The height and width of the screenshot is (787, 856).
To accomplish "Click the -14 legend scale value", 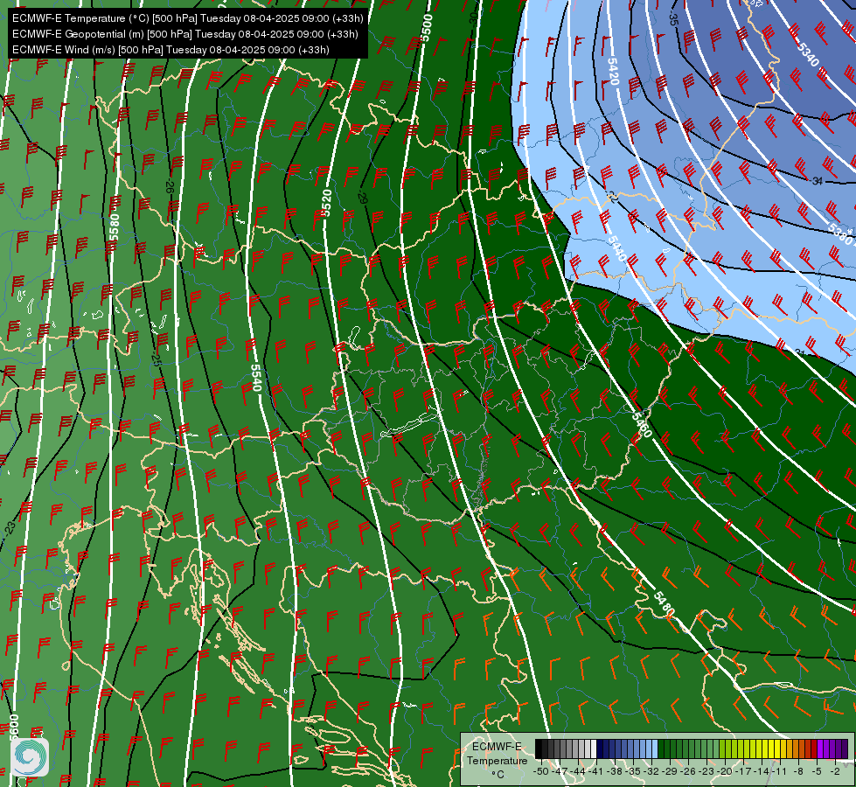I will tap(762, 771).
